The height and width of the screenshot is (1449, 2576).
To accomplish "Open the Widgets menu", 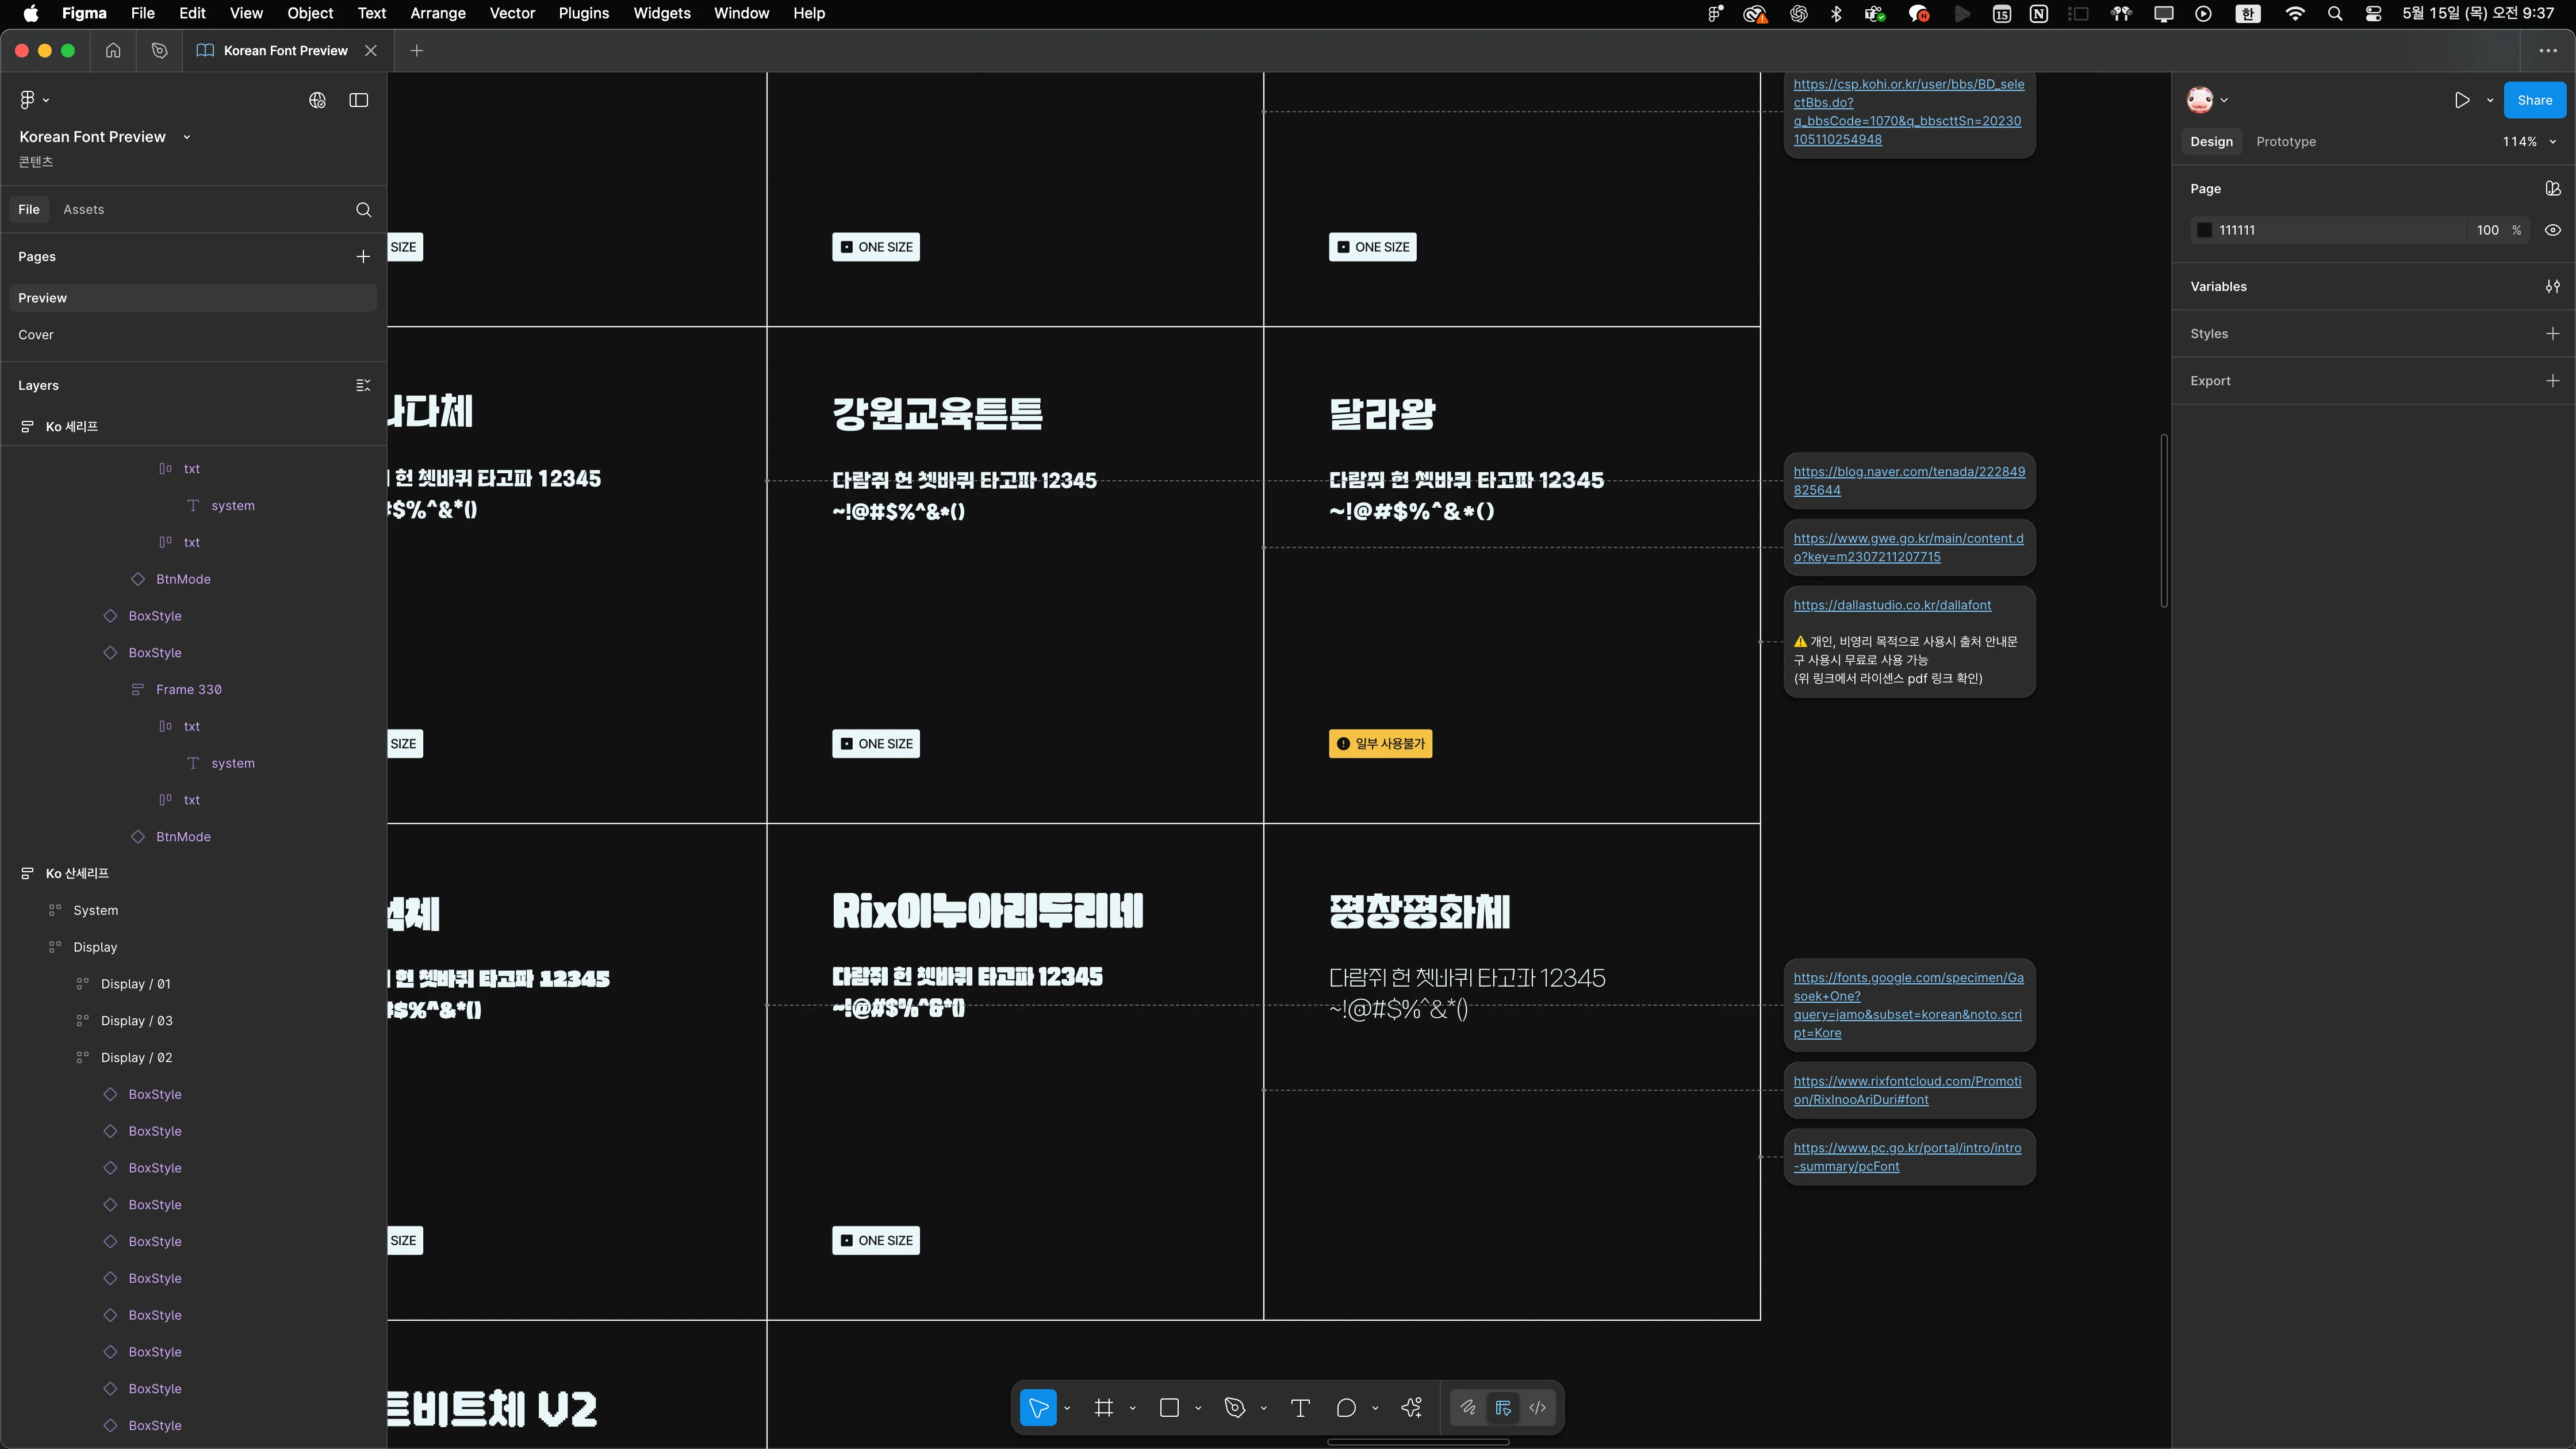I will point(661,13).
